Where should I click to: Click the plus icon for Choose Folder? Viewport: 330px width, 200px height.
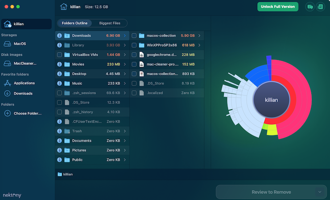click(x=8, y=113)
